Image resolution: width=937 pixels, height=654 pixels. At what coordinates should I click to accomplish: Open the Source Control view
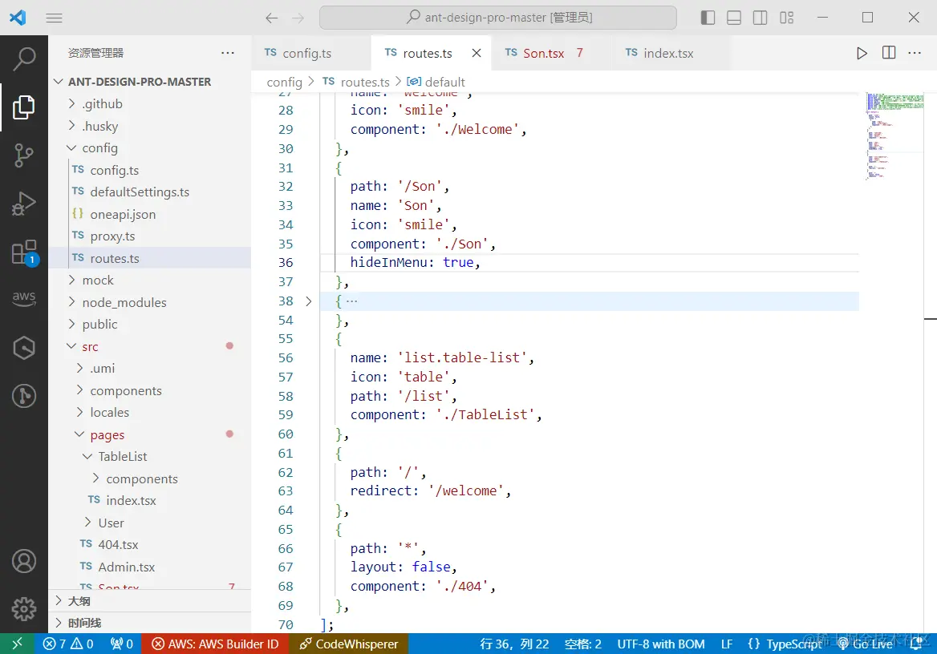(x=24, y=155)
